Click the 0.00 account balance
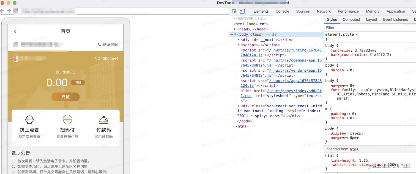Screen dimensions: 416x174 click(x=57, y=83)
